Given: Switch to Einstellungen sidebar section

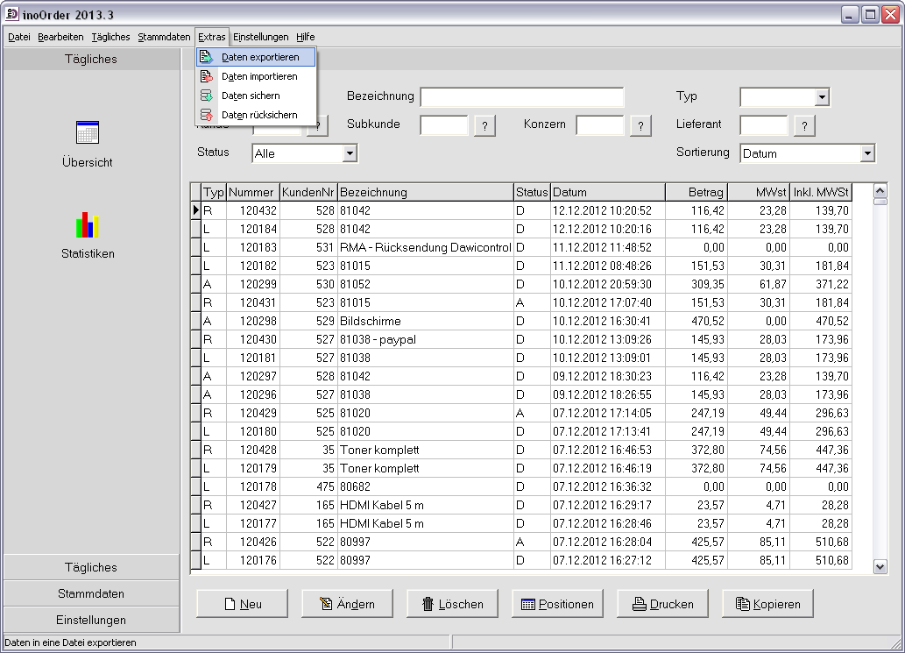Looking at the screenshot, I should (91, 620).
